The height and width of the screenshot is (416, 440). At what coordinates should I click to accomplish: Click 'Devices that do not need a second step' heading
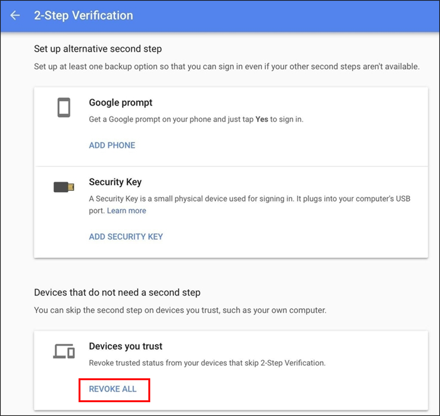pyautogui.click(x=117, y=292)
